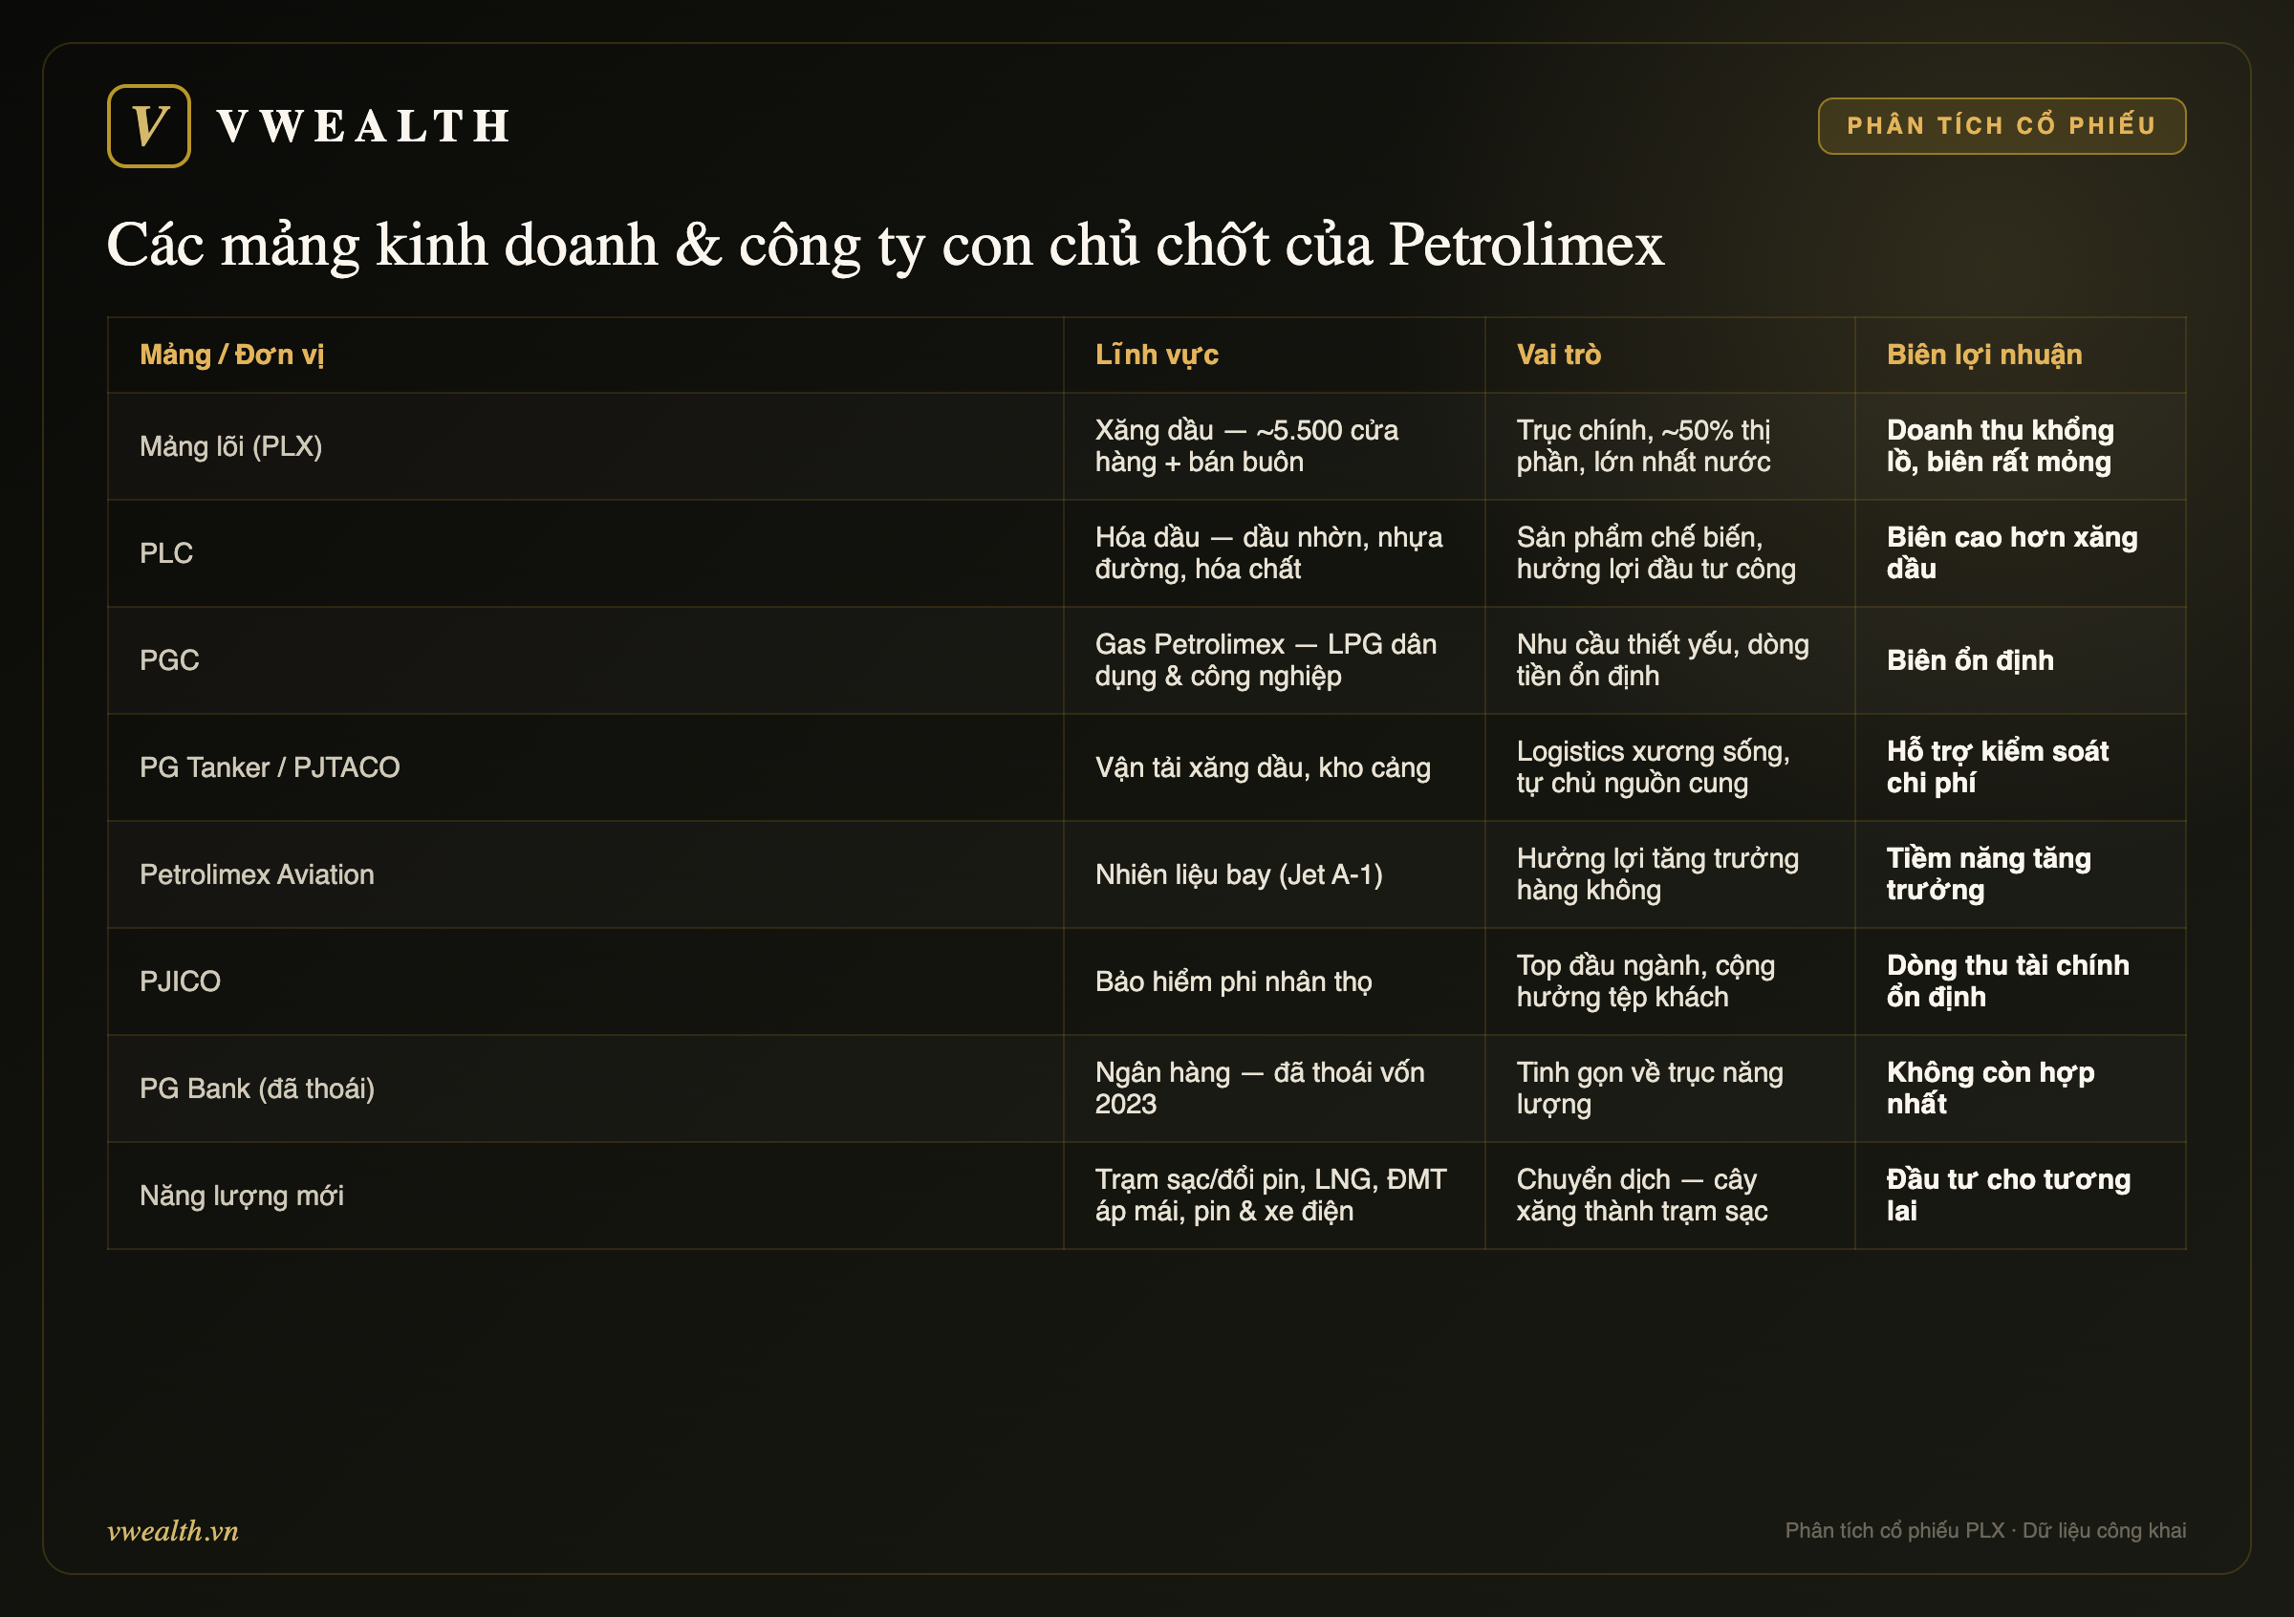Click the PHÂN TÍCH CỔ PHIẾU badge
2294x1617 pixels.
[2002, 126]
